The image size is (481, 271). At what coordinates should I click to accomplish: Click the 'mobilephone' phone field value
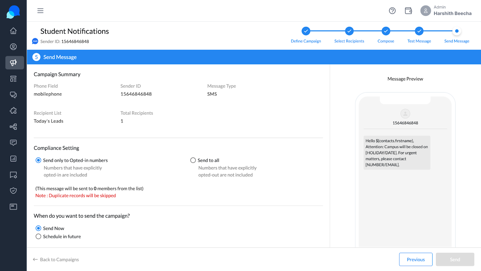pos(48,94)
